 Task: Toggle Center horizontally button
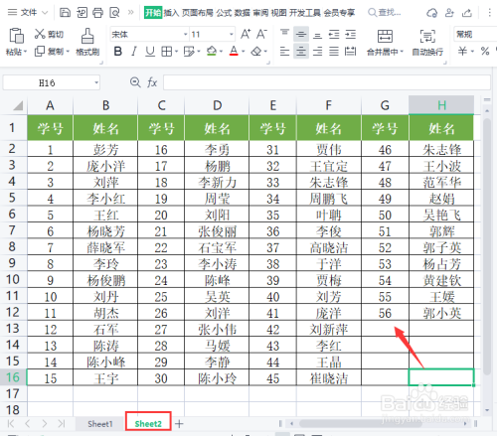click(x=301, y=52)
